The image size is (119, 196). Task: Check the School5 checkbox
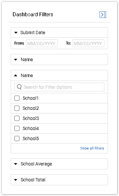[x=17, y=138]
